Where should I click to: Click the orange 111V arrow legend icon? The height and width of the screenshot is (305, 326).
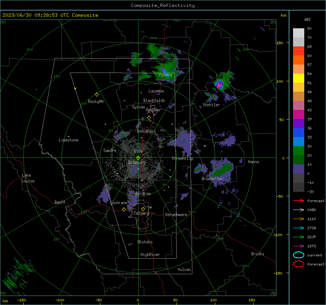[x=298, y=219]
